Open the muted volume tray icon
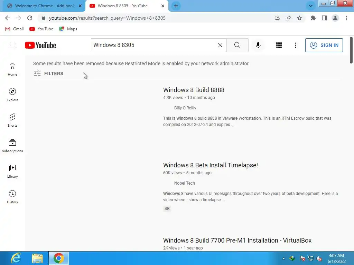Screen dimensions: 354x265 point(319,258)
